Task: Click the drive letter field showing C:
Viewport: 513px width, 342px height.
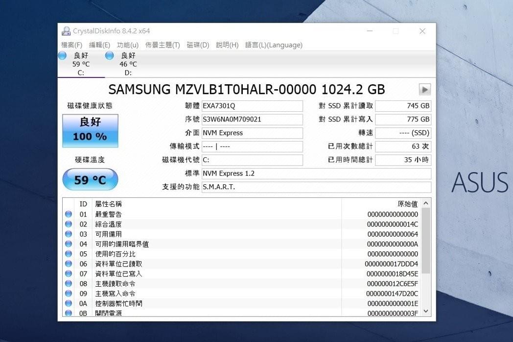Action: 252,160
